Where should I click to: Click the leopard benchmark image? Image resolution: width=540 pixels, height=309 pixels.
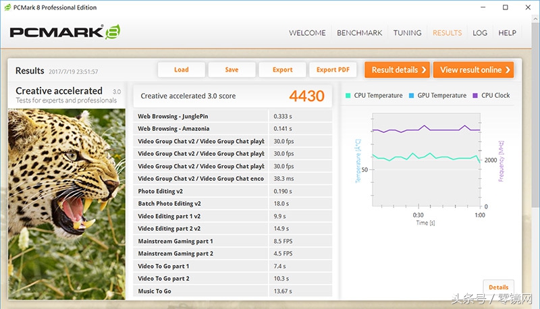point(67,204)
